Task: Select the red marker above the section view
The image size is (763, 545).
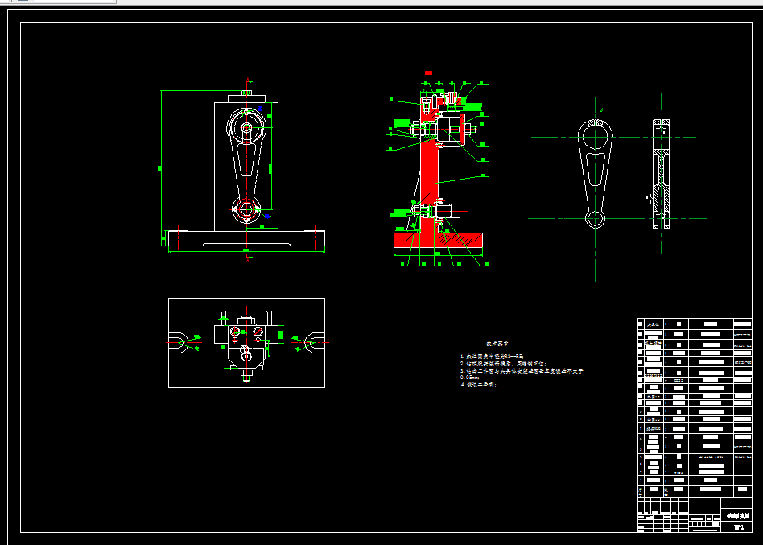Action: [x=428, y=73]
